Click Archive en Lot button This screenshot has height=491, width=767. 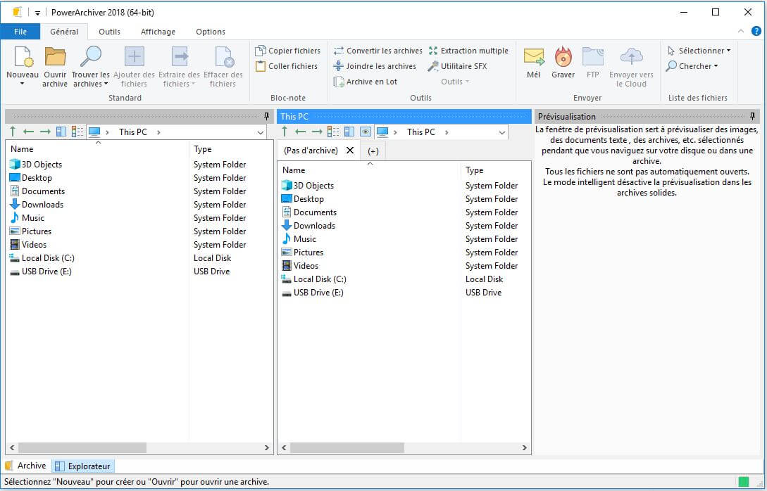(x=365, y=82)
